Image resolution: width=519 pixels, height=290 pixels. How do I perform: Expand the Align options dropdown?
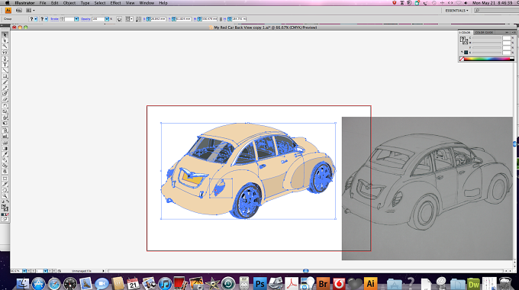[131, 19]
